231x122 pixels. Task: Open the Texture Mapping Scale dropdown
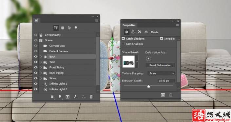click(161, 73)
